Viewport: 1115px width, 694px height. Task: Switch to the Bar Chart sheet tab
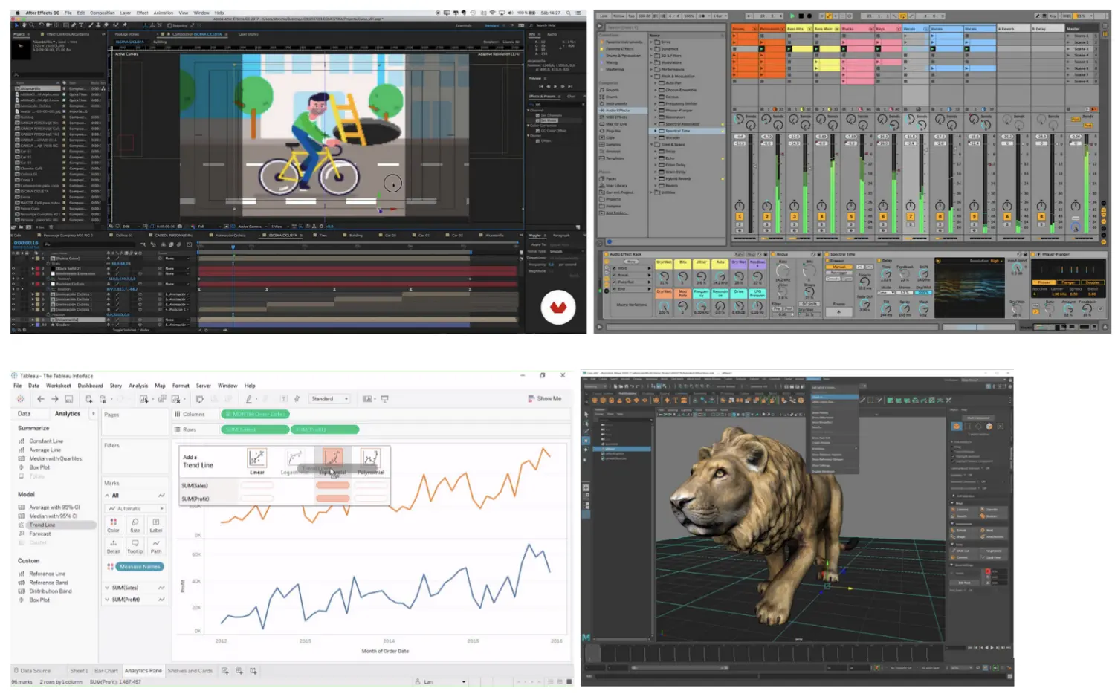[106, 671]
